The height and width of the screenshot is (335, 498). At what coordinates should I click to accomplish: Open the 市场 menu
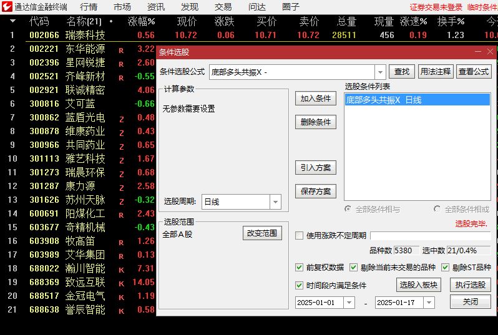122,7
